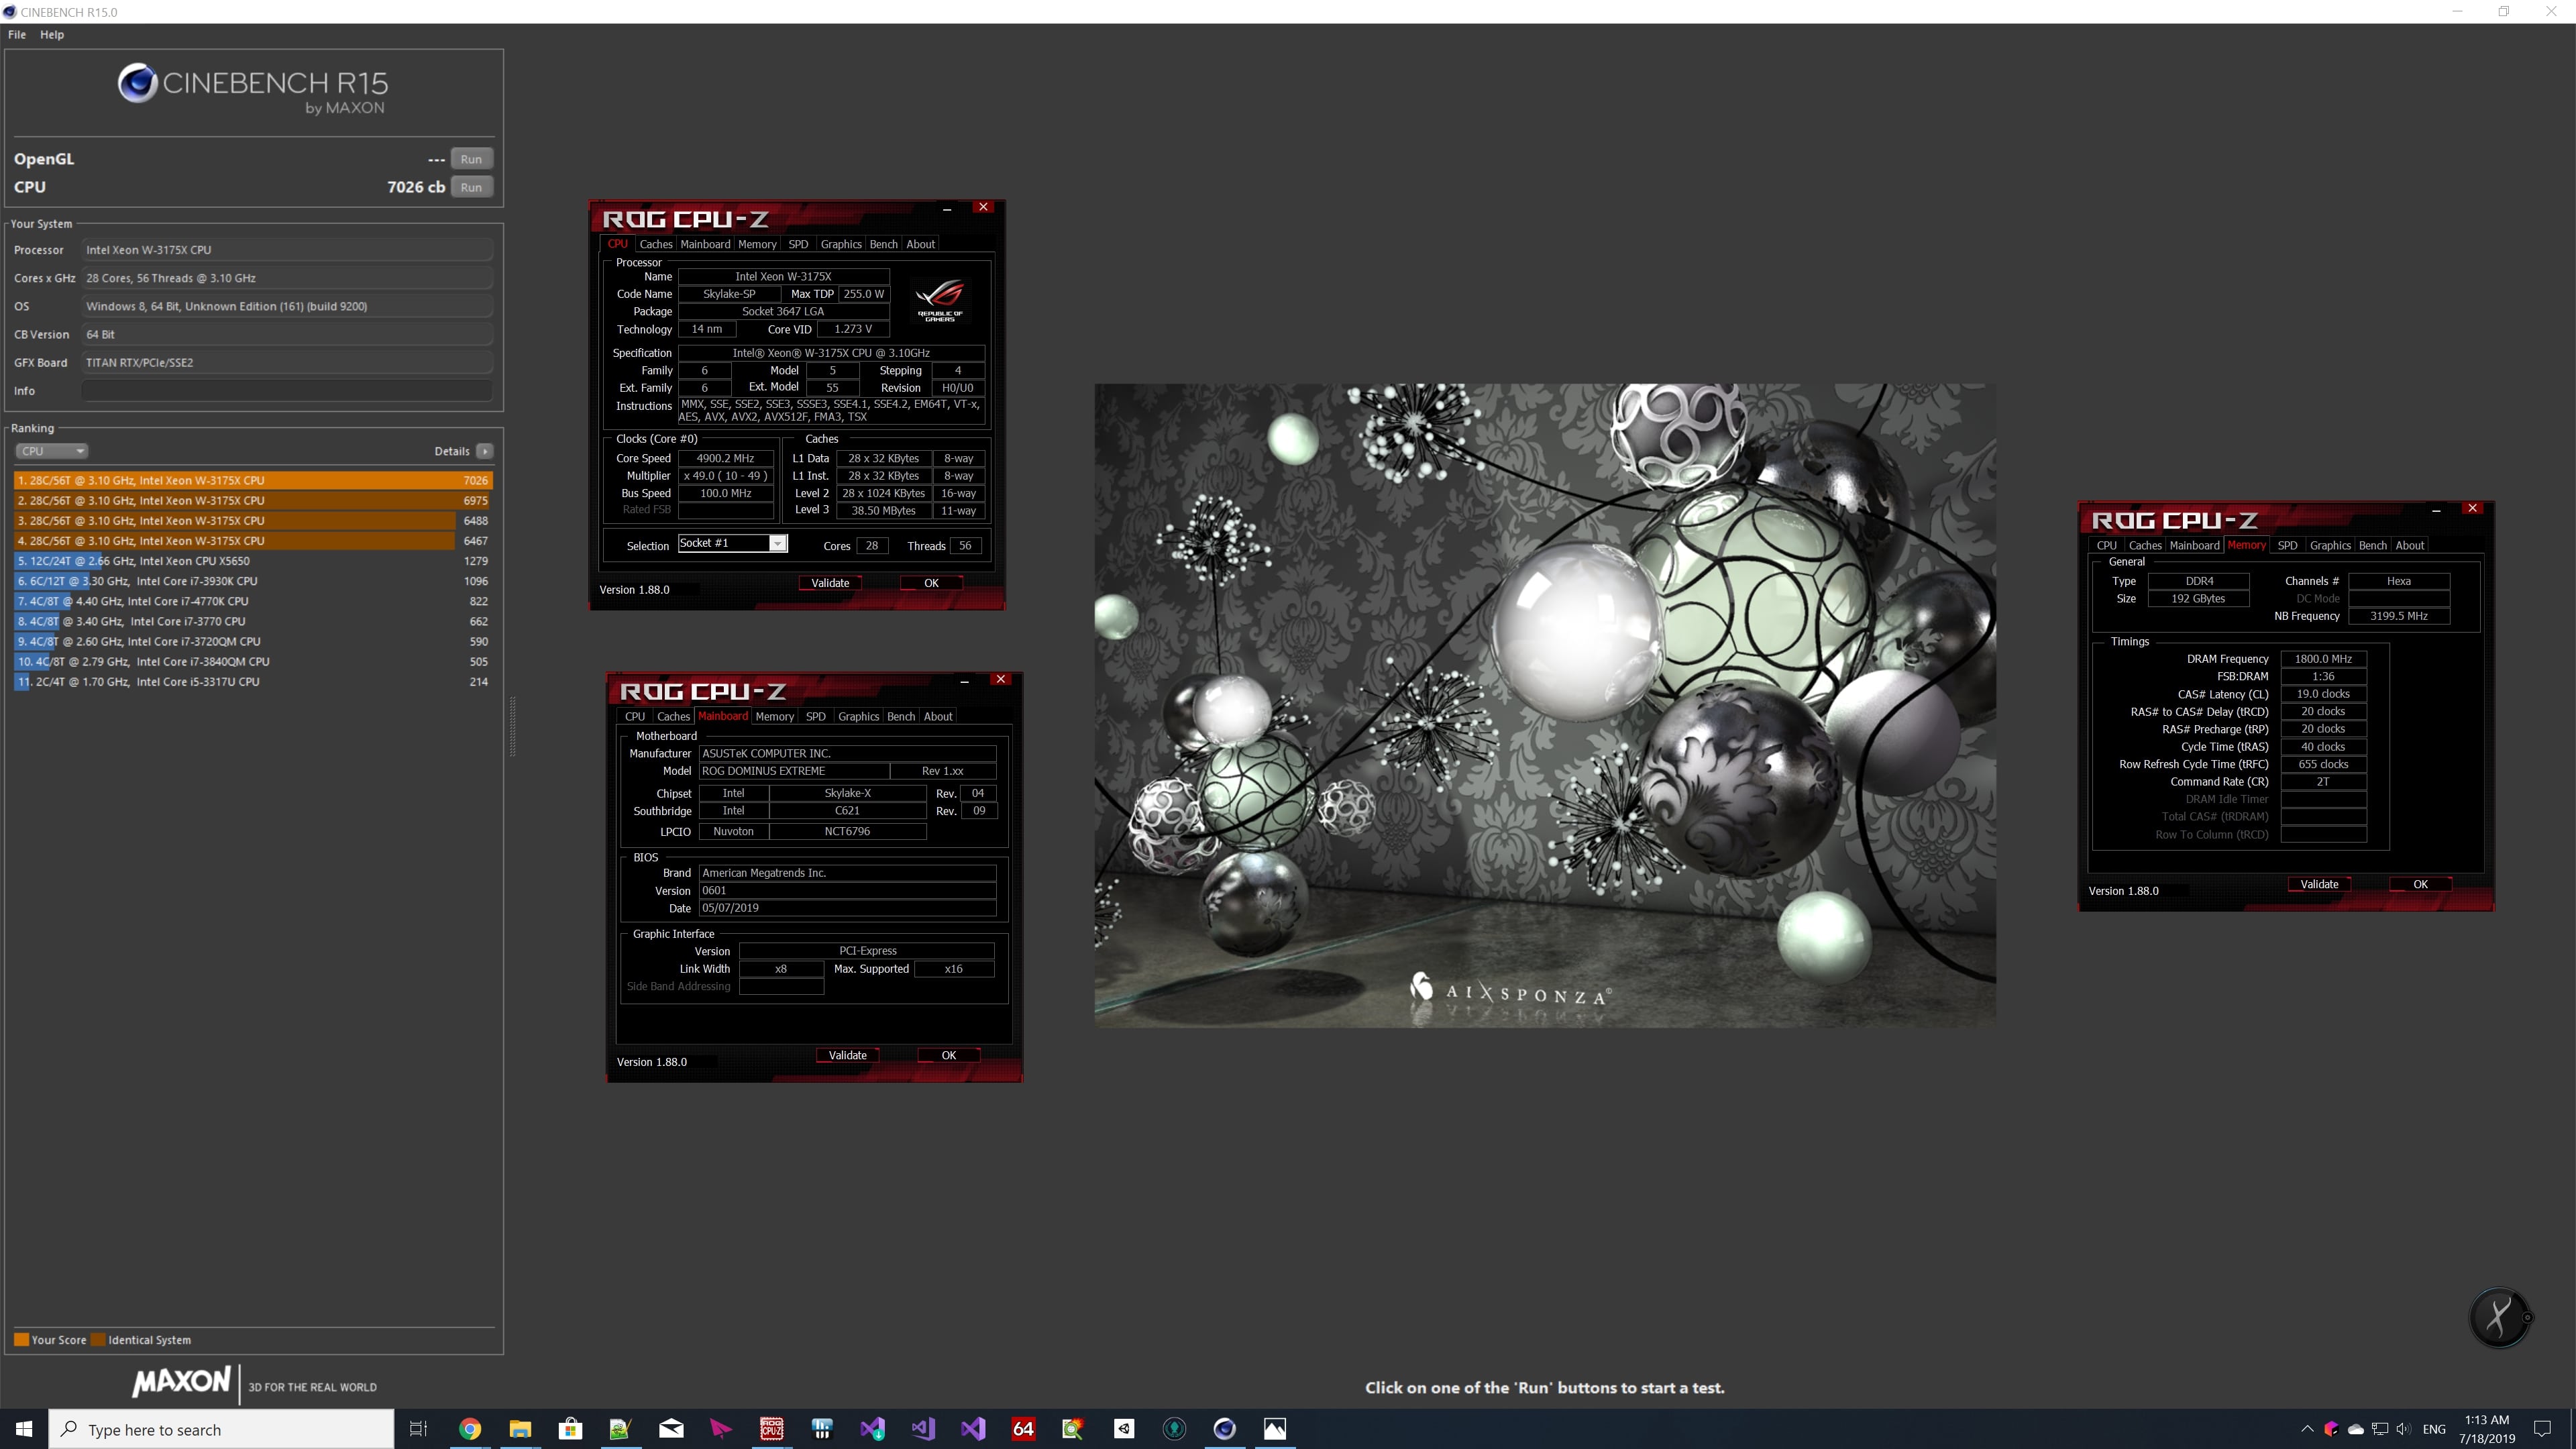Open the Windows Start menu

(x=24, y=1429)
